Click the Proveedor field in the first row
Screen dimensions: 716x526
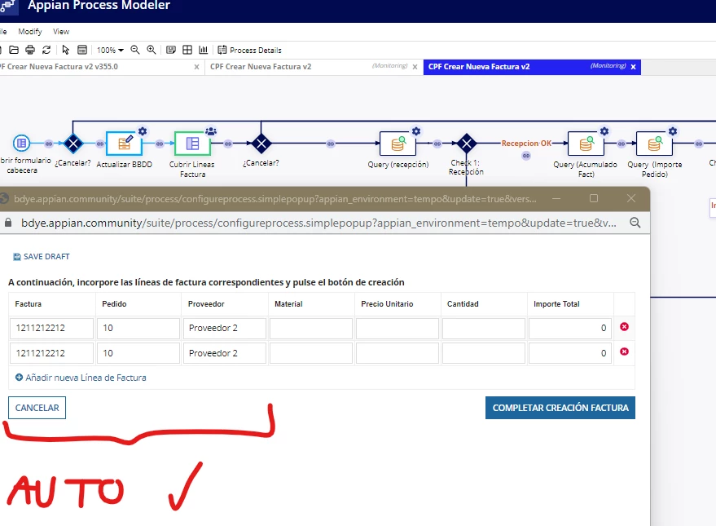coord(225,329)
